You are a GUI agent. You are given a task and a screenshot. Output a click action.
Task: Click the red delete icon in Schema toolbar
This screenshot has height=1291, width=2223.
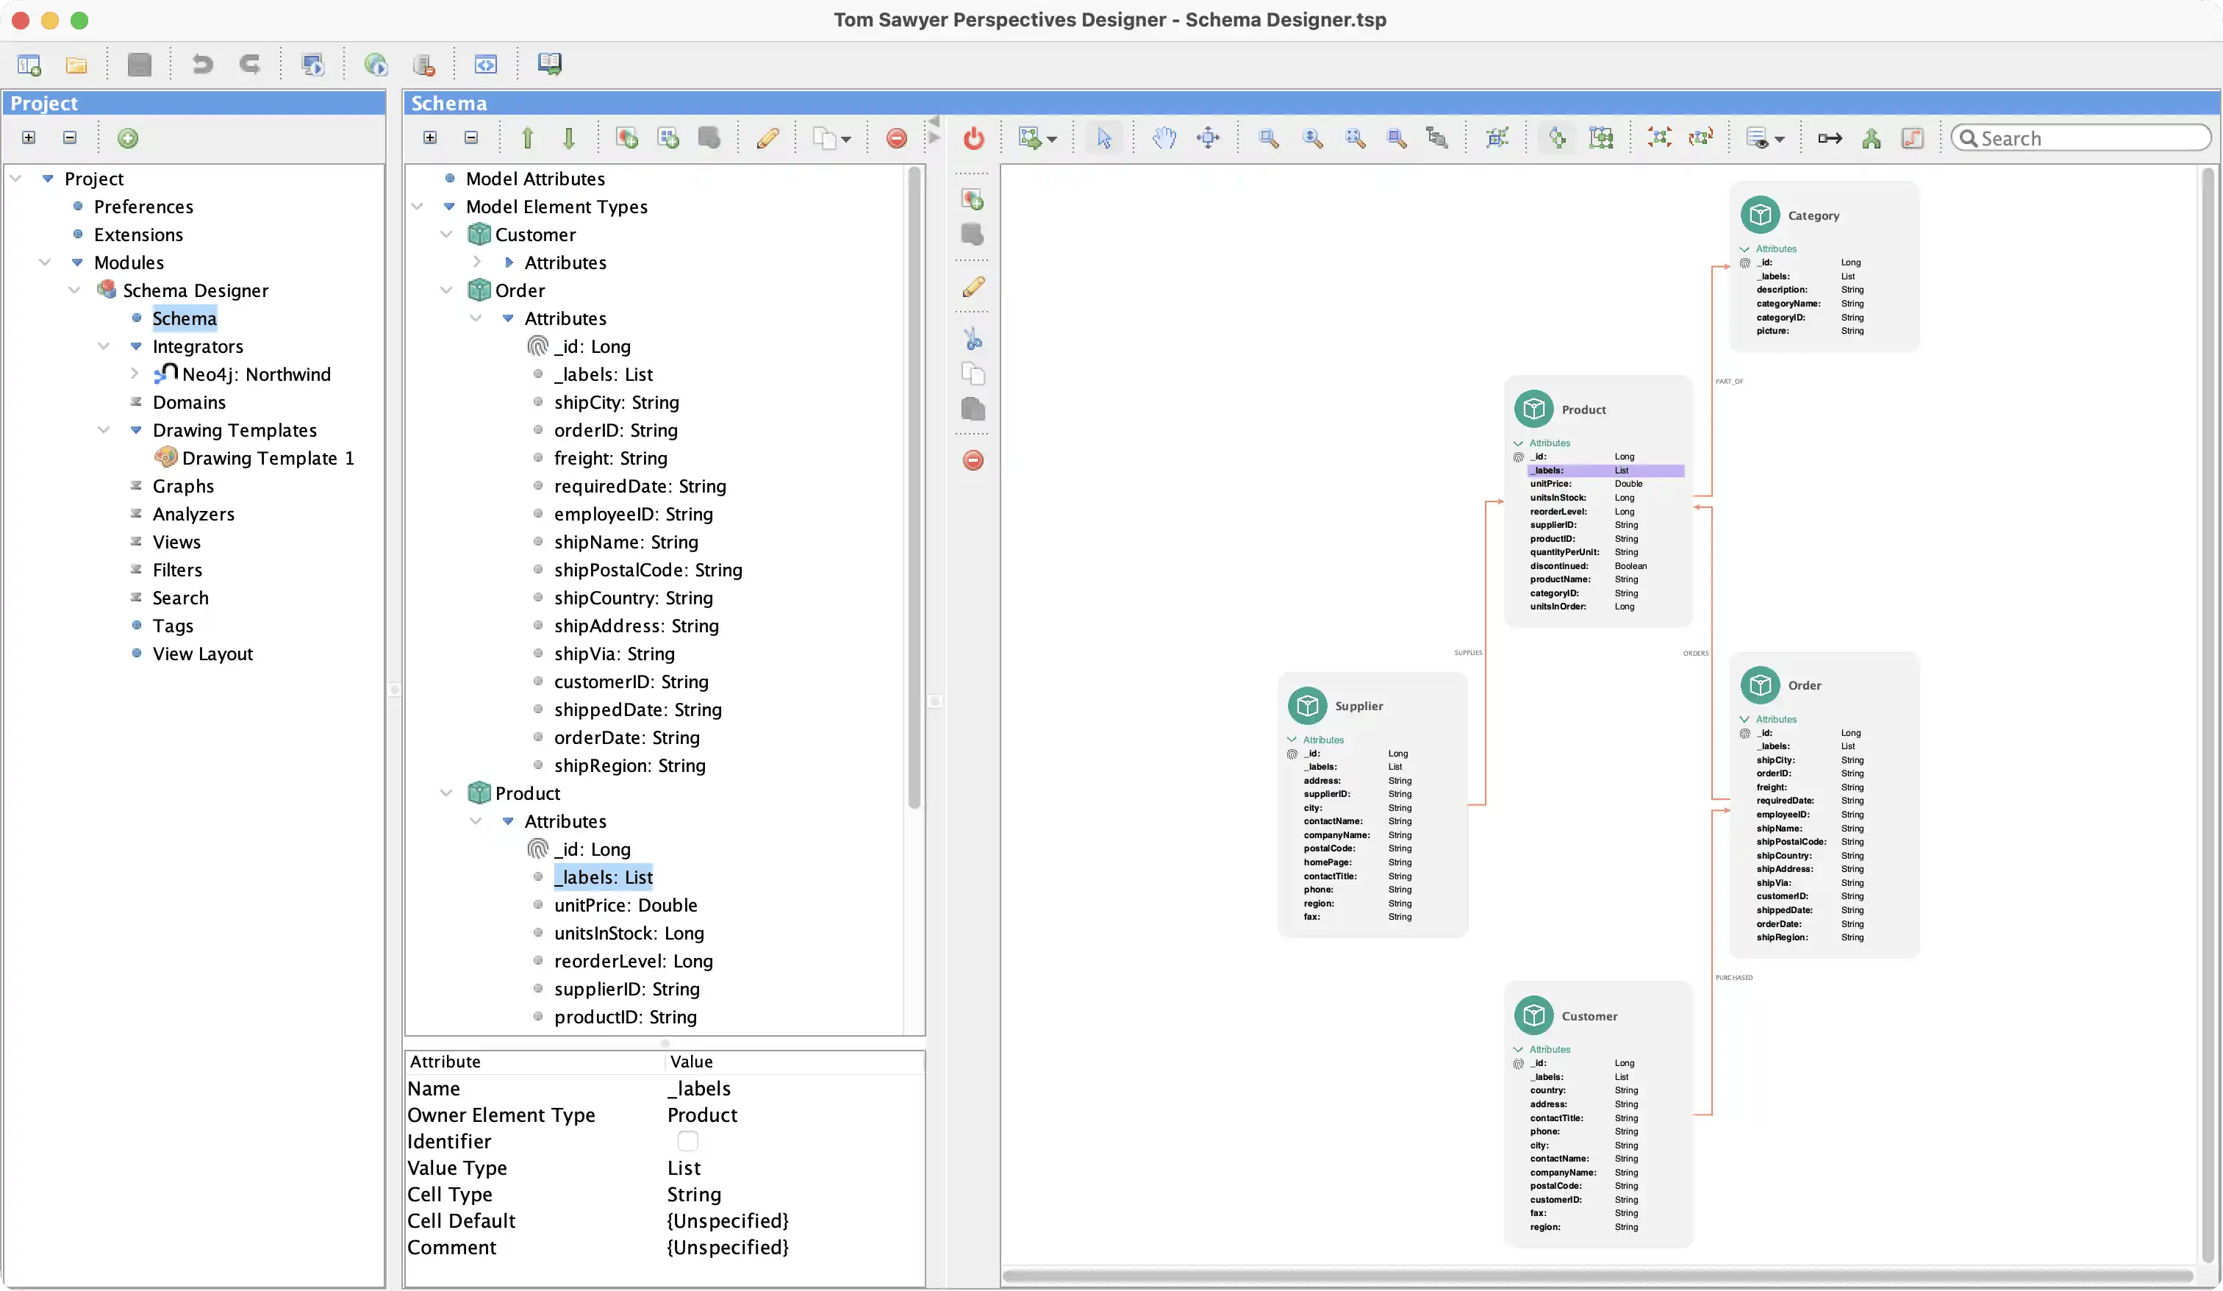[896, 137]
